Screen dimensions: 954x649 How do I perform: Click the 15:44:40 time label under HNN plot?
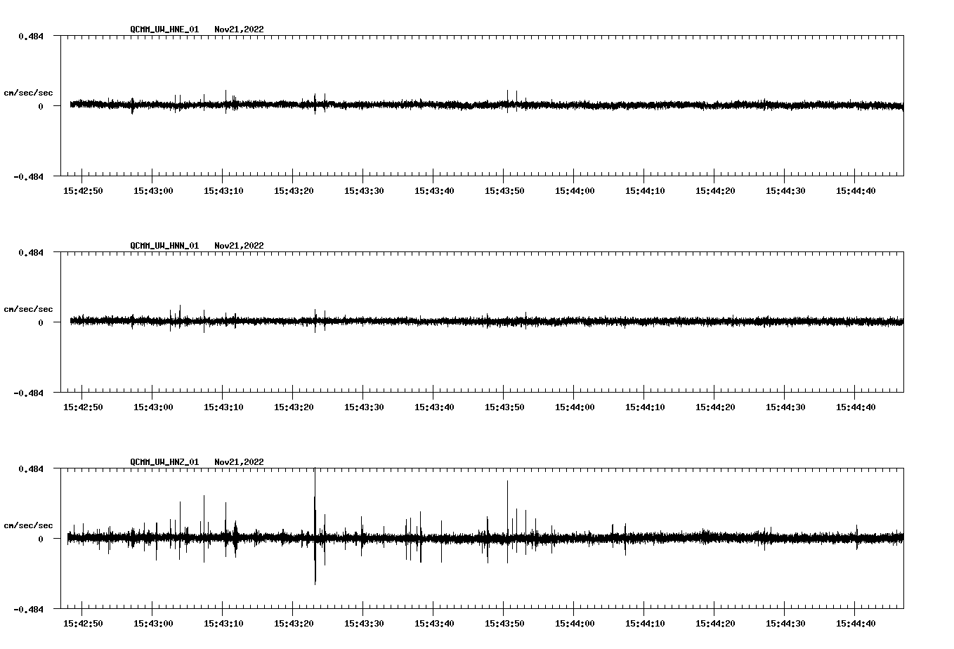click(x=856, y=407)
